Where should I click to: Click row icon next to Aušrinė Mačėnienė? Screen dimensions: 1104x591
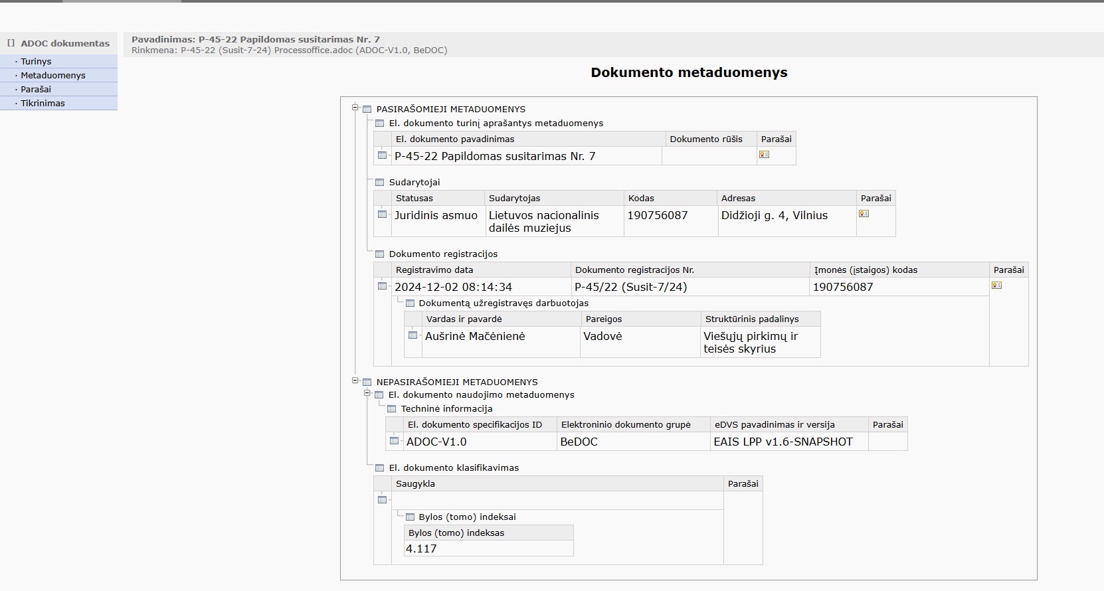[x=413, y=335]
